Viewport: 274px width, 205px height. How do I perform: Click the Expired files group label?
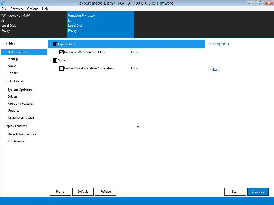66,44
